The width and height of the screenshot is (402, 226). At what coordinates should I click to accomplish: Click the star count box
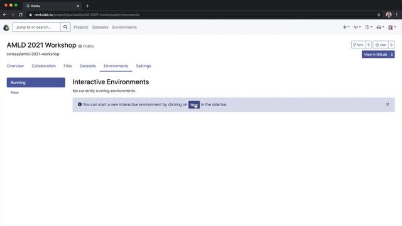(x=391, y=45)
